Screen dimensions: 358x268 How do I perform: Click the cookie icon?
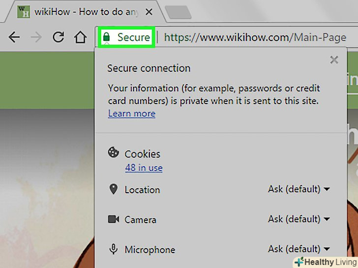coord(113,152)
